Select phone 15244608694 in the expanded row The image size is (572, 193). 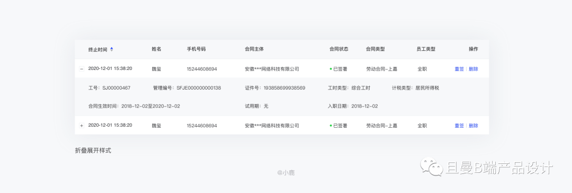tap(202, 69)
